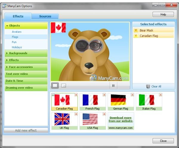Remove Canadian Flag from selected effects
Screen dimensions: 179x148
coord(136,36)
